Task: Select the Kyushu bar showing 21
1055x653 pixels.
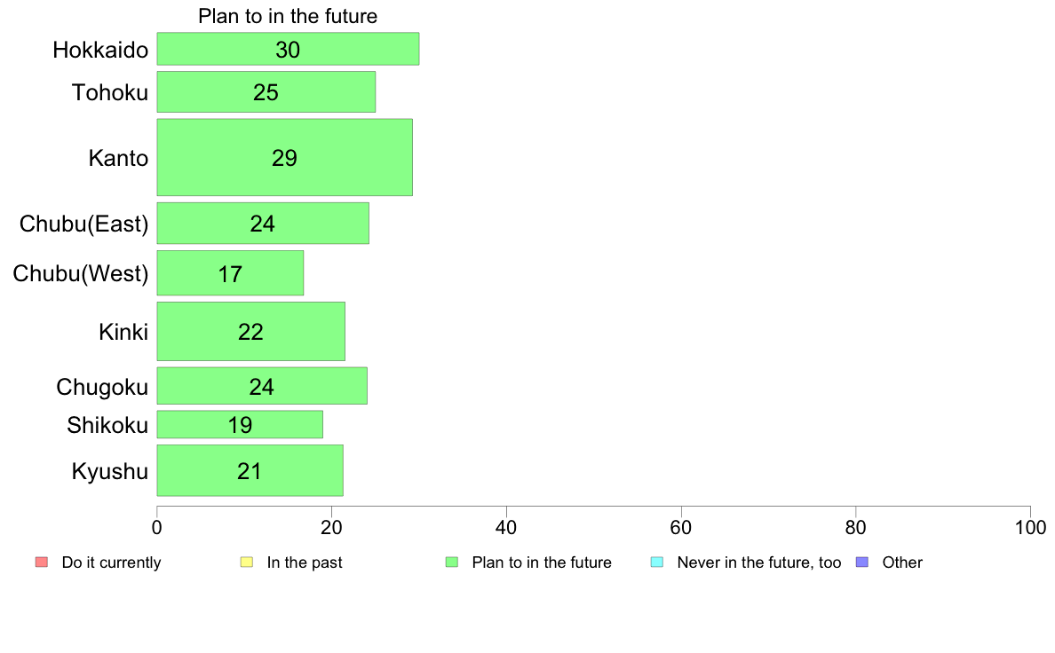Action: coord(250,471)
